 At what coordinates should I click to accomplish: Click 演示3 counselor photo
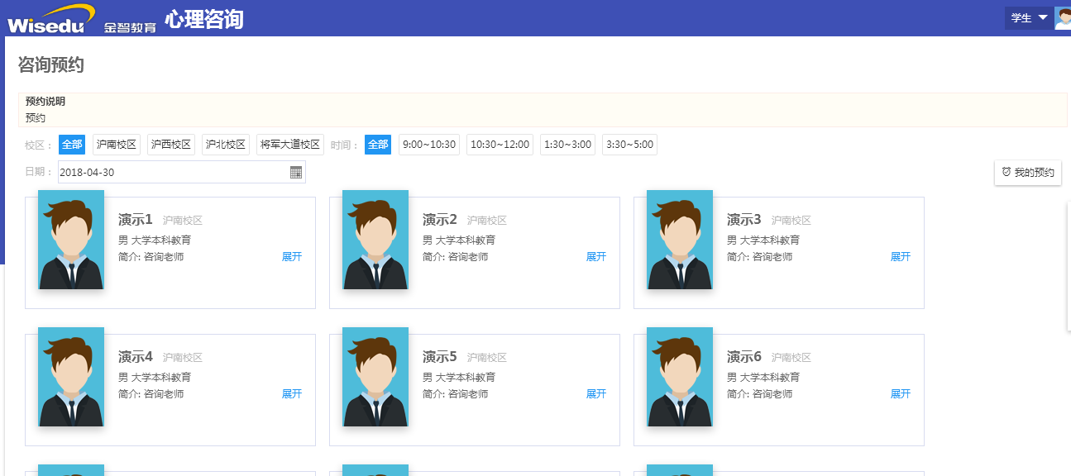click(x=680, y=240)
